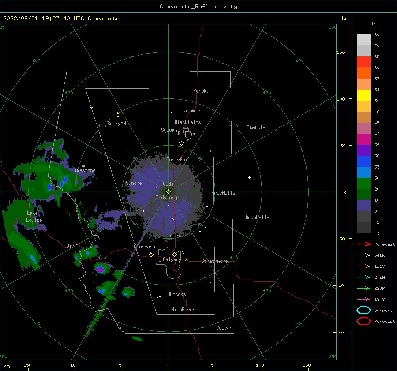Click the radar site marker at map centre
The width and height of the screenshot is (397, 371).
point(169,192)
